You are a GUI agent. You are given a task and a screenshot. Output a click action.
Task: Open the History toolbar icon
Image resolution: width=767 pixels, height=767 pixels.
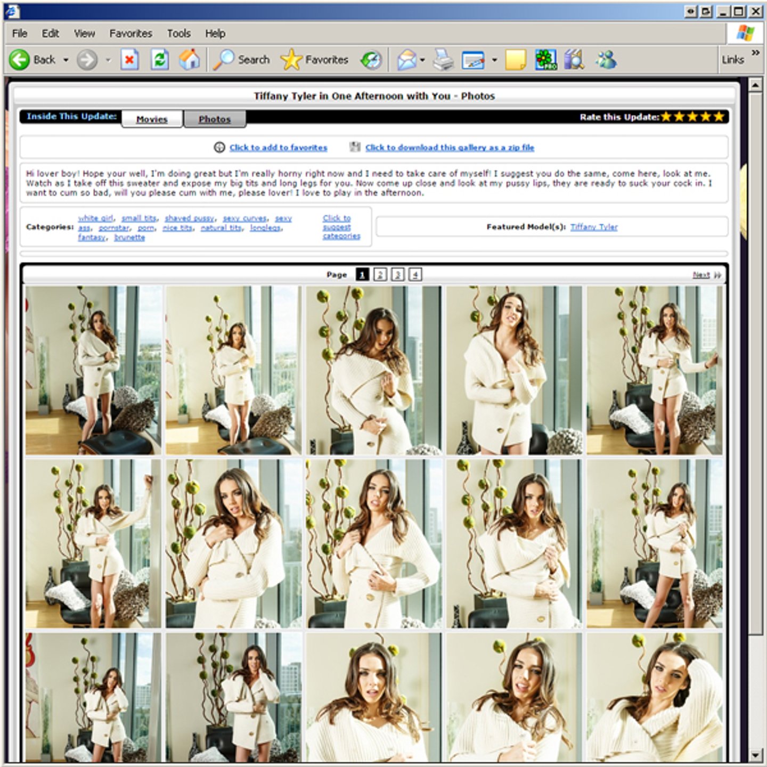[x=371, y=60]
